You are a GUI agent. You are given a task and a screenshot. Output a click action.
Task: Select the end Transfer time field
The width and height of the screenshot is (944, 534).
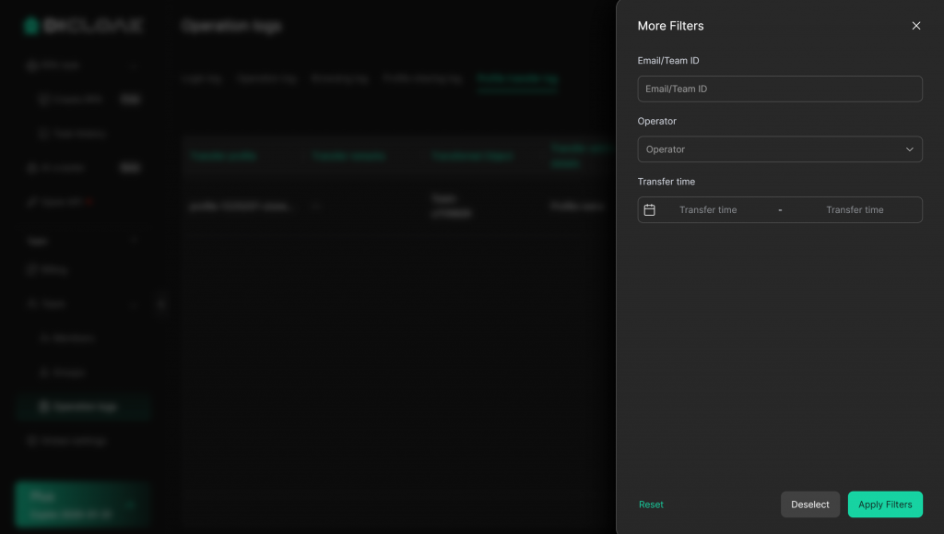pos(854,210)
